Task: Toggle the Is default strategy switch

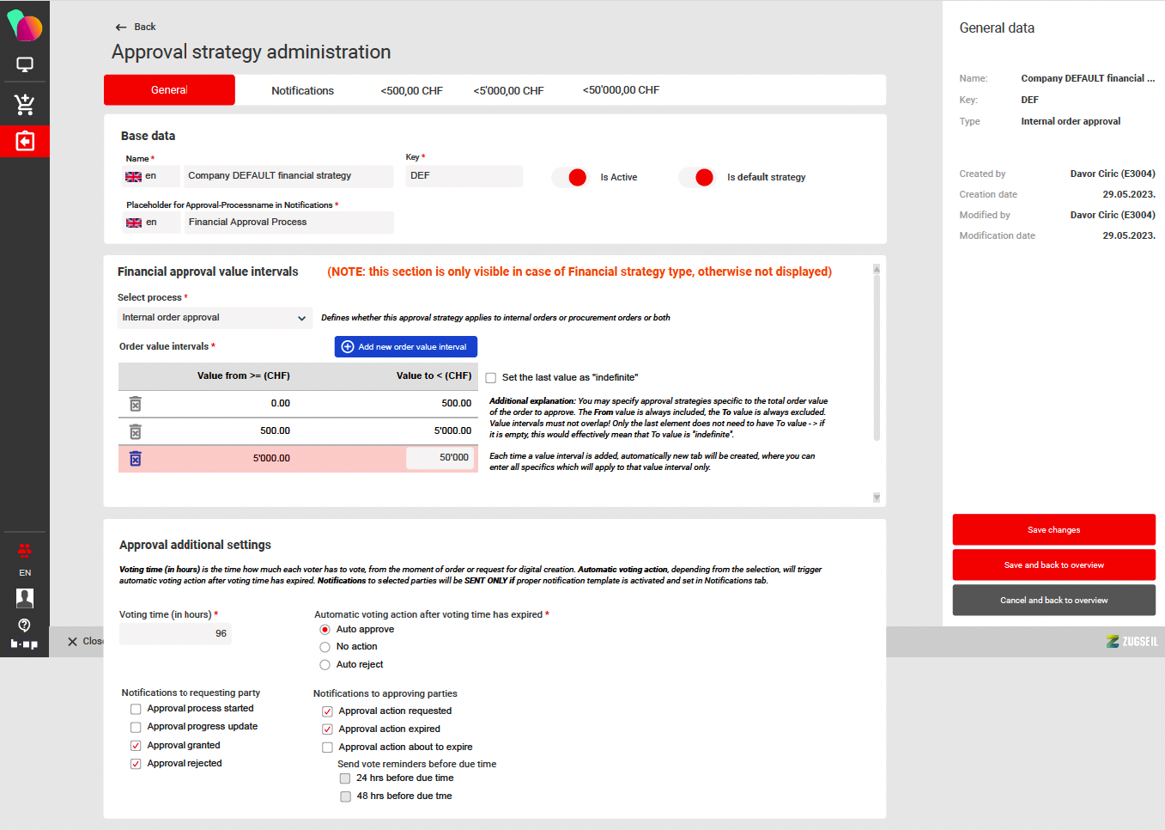Action: (x=697, y=177)
